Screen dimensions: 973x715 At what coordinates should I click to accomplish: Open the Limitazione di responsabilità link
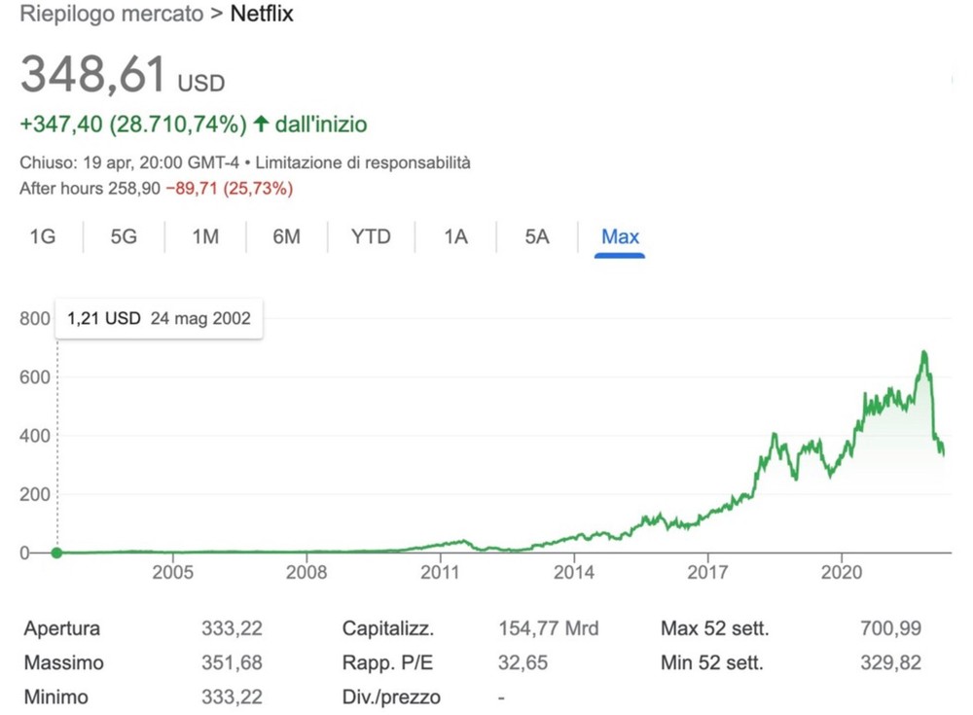click(381, 162)
